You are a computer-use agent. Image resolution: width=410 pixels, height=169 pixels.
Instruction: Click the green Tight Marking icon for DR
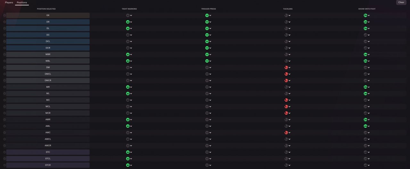[127, 22]
